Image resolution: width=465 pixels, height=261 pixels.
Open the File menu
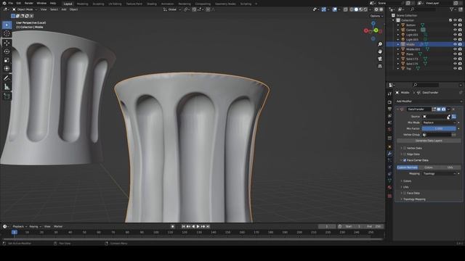point(11,3)
